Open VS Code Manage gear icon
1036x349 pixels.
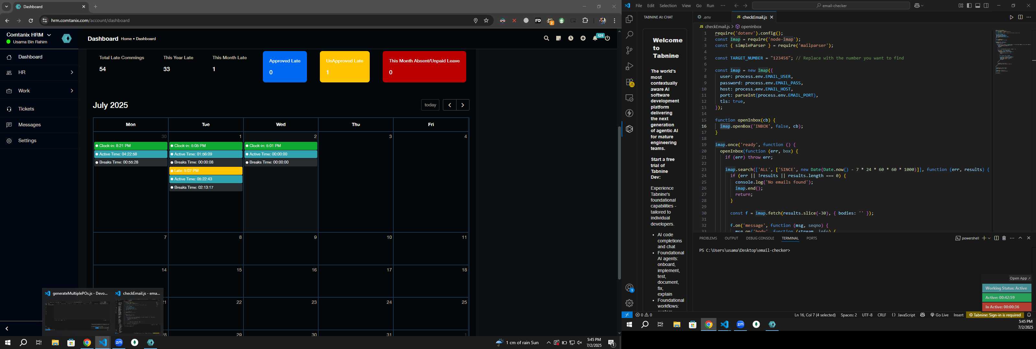pyautogui.click(x=629, y=303)
